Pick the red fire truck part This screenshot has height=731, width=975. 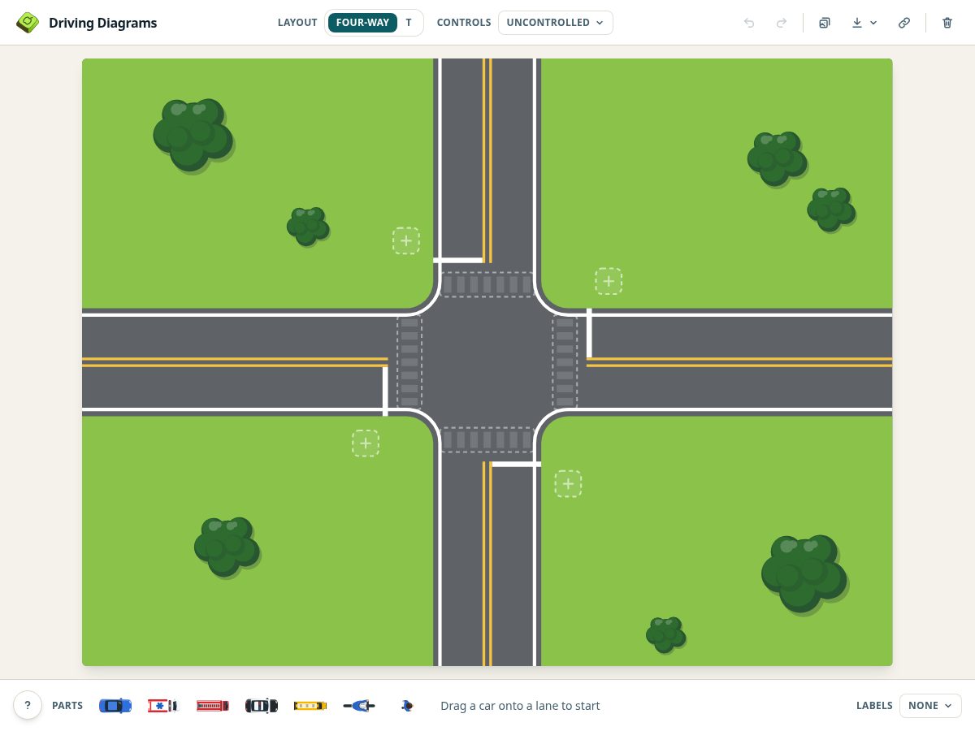point(213,706)
